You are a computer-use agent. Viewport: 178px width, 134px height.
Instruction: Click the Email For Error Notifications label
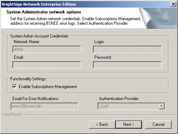36,99
